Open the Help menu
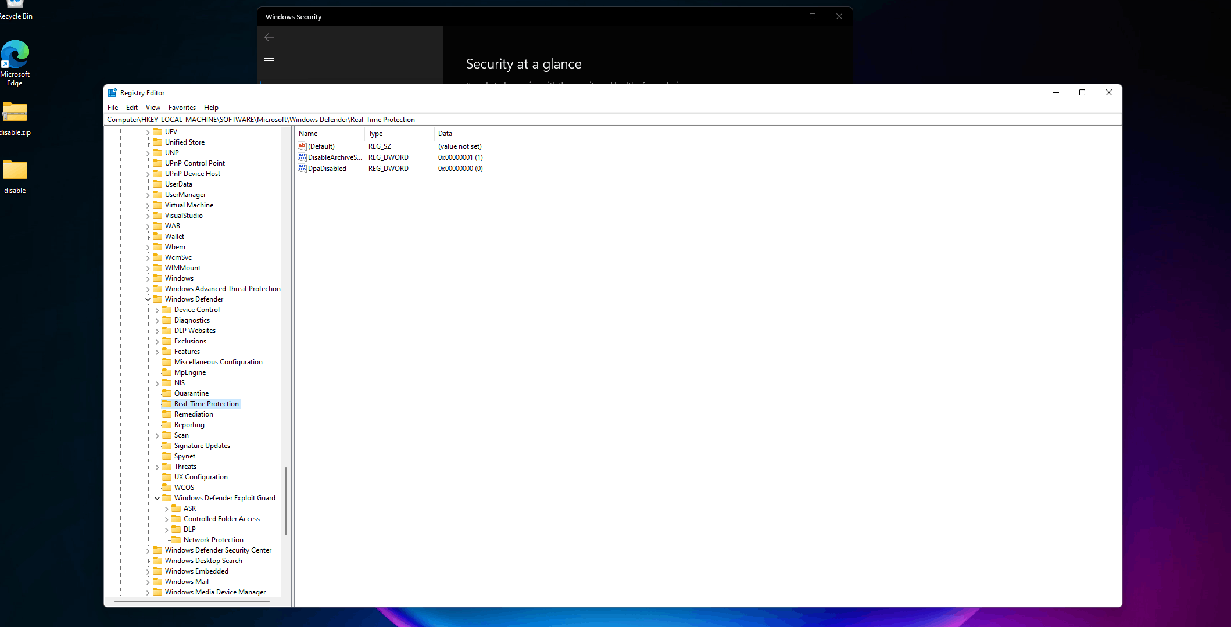The width and height of the screenshot is (1231, 627). pos(211,108)
